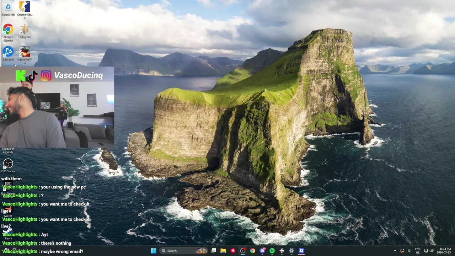The image size is (455, 256).
Task: Open the gear Settings app on the taskbar
Action: pyautogui.click(x=291, y=251)
